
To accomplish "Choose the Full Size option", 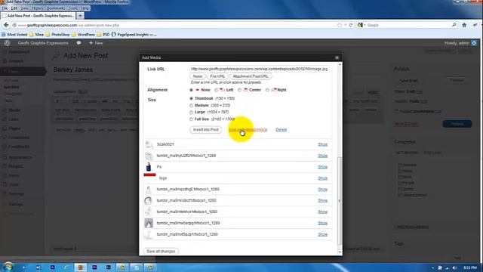I will (191, 119).
